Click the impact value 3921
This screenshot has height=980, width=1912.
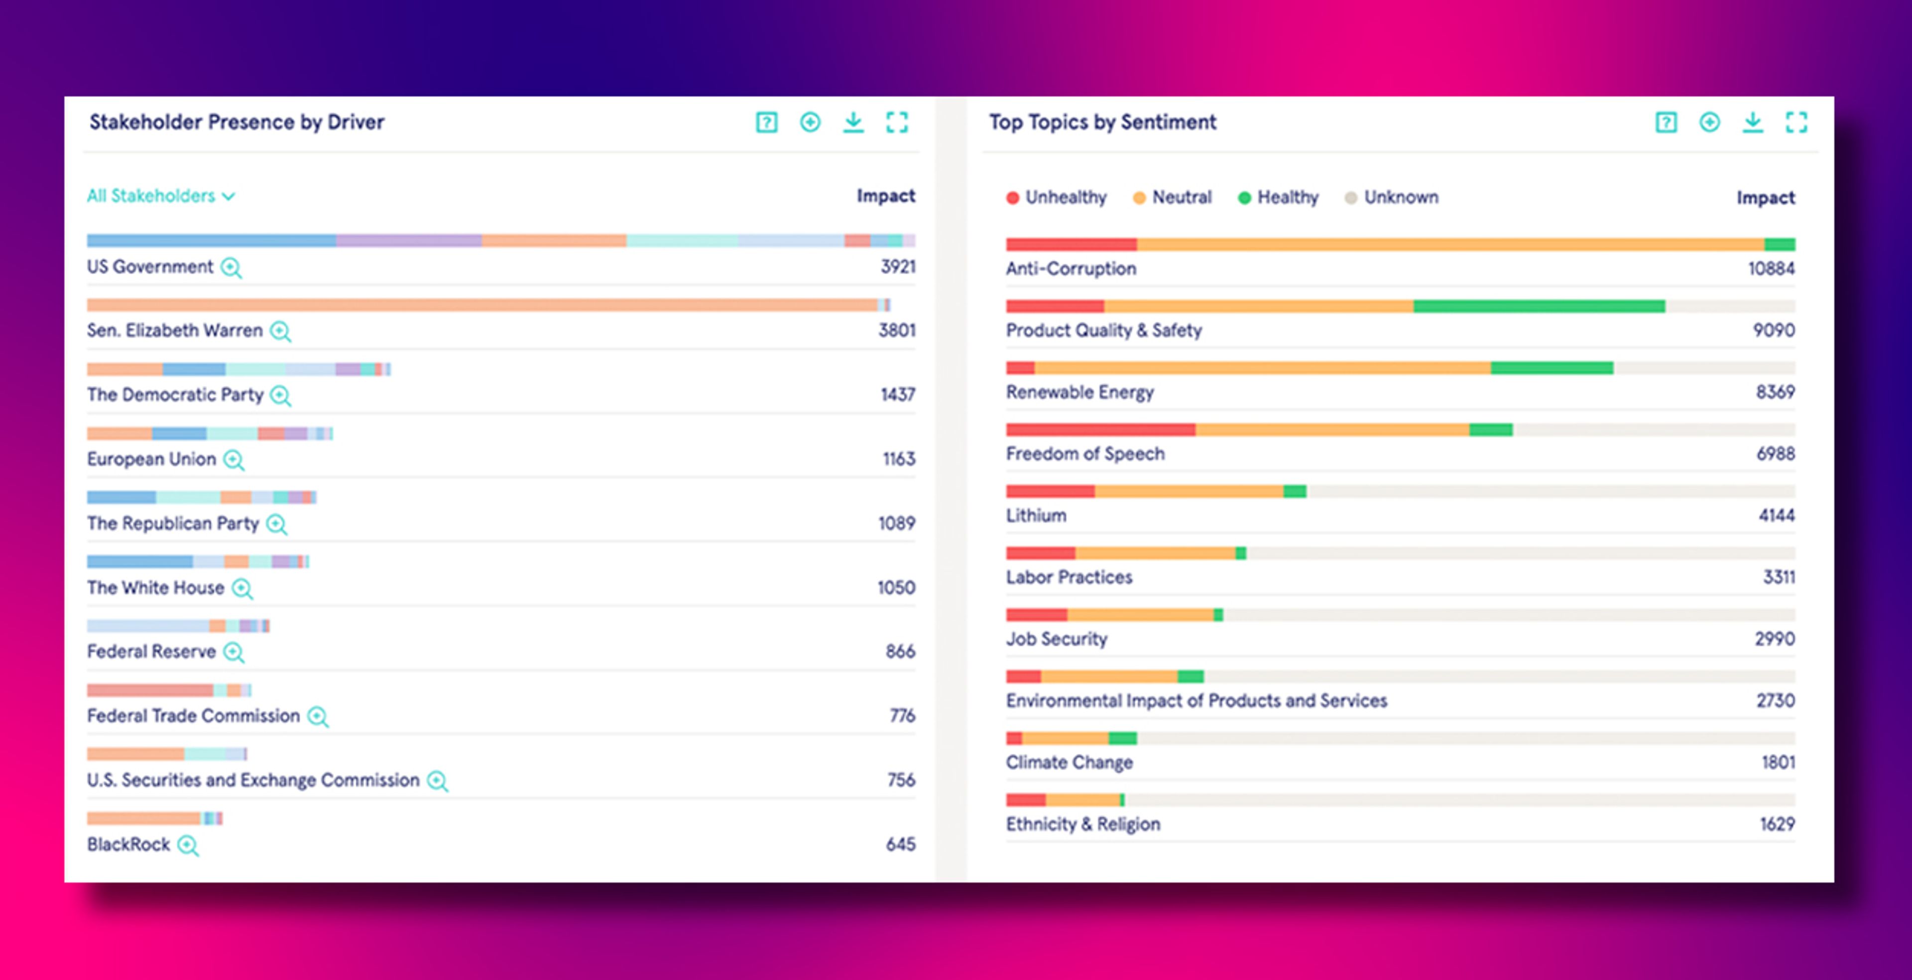coord(898,267)
